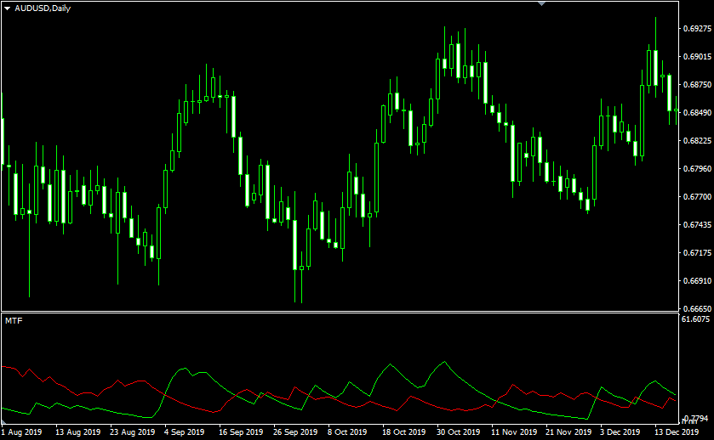
Task: Click the 16 Sep 2019 date label
Action: [240, 432]
